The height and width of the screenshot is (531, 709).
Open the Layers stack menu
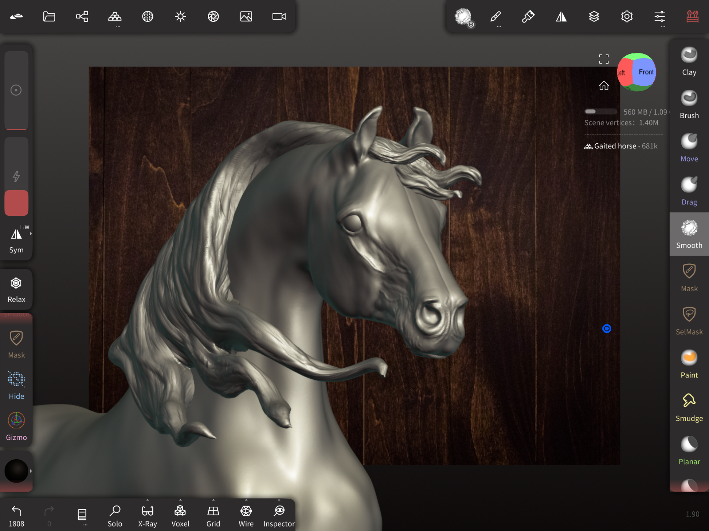(594, 16)
